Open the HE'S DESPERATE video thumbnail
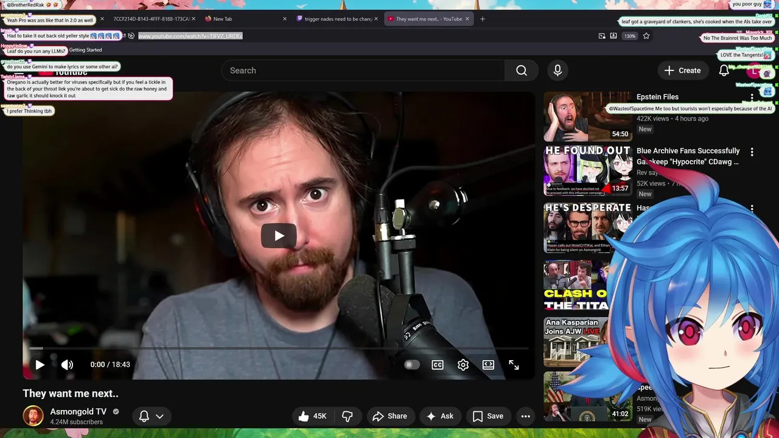 click(587, 228)
